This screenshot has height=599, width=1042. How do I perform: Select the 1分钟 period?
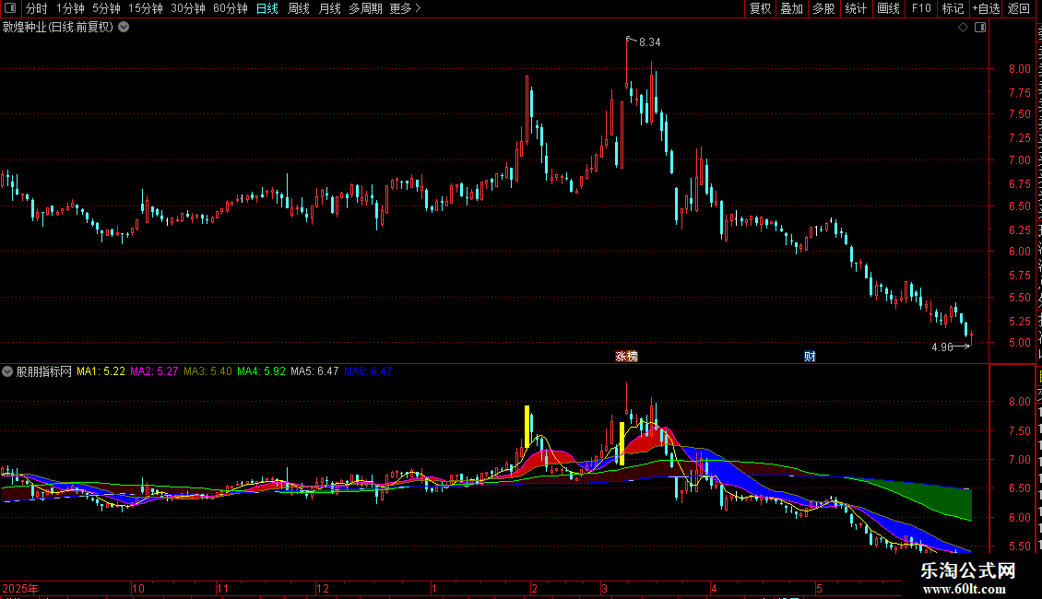pos(70,8)
